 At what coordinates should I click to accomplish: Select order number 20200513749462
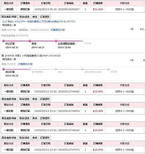coord(69,91)
